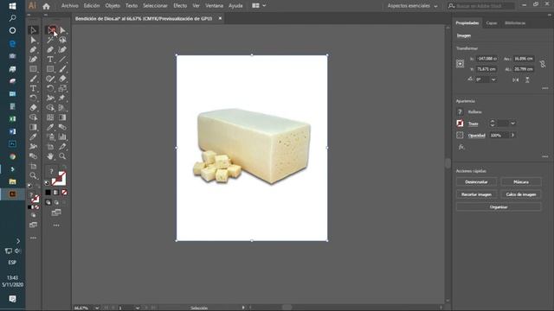
Task: Select the Line Segment tool
Action: tap(62, 60)
